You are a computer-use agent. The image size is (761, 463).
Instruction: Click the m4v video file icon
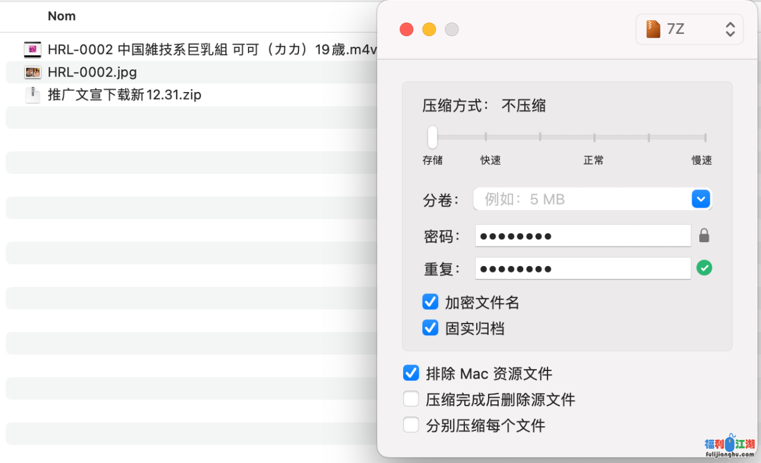pyautogui.click(x=33, y=49)
